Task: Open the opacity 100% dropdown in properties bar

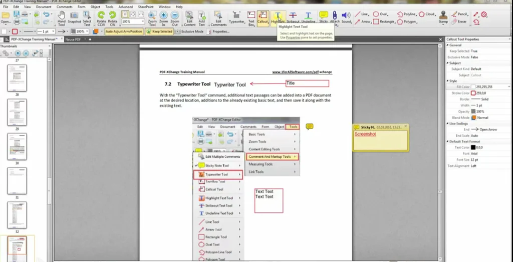Action: click(87, 31)
